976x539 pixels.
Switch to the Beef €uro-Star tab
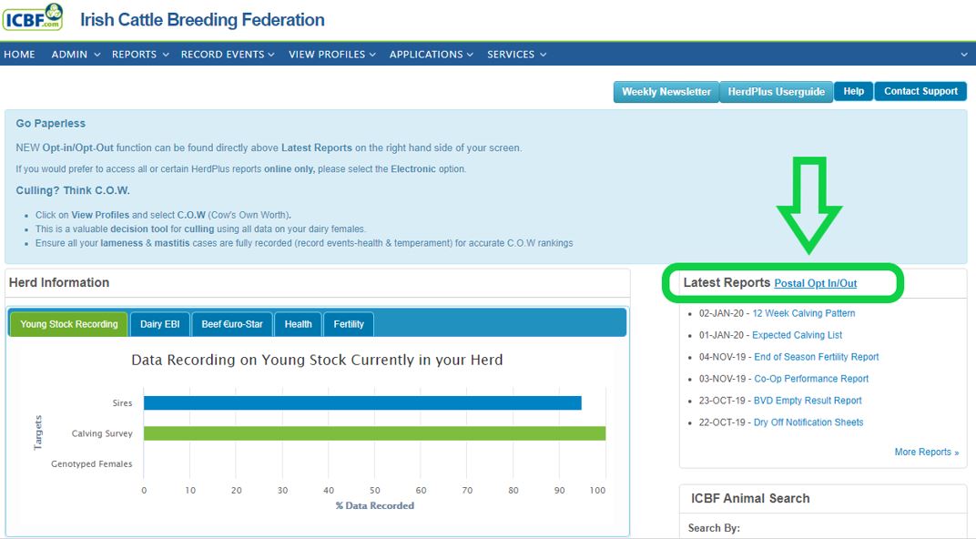[x=232, y=323]
